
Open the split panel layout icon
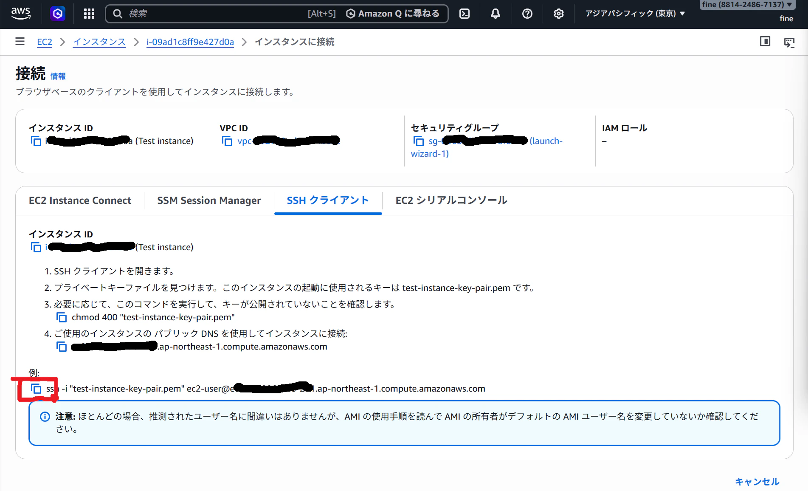click(765, 42)
